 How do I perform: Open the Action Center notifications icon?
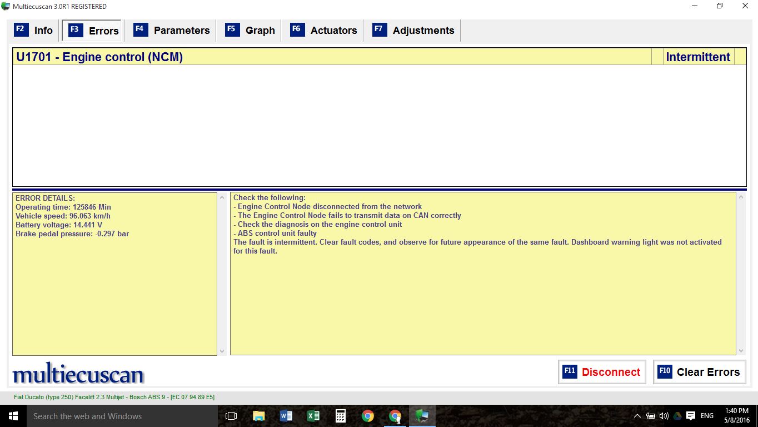tap(691, 416)
